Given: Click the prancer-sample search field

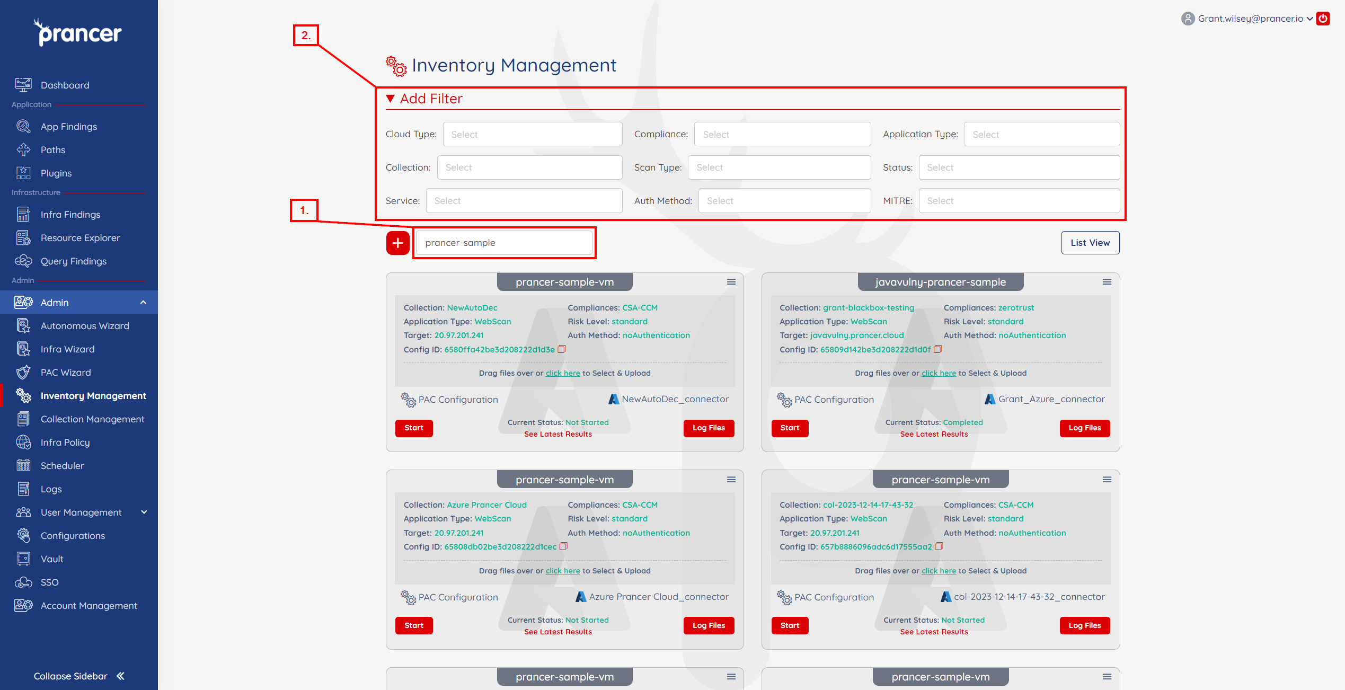Looking at the screenshot, I should [504, 243].
